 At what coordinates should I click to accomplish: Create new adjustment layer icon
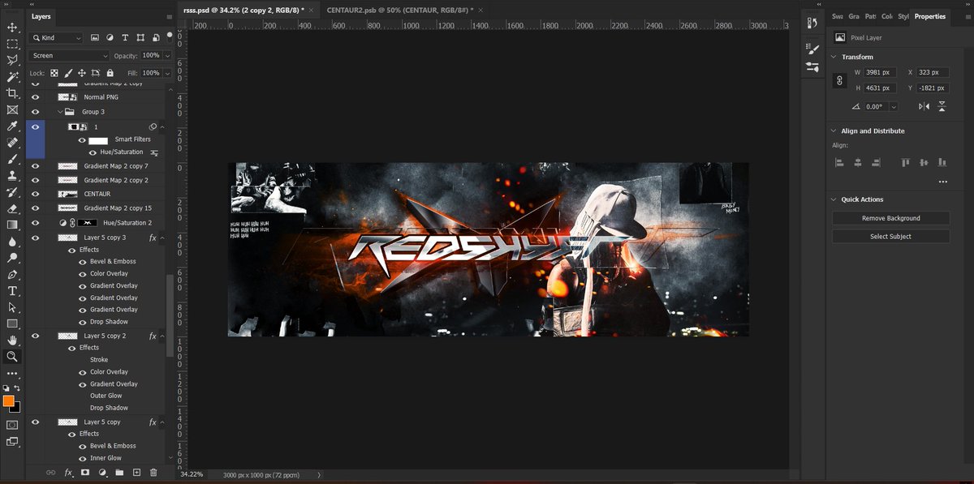pyautogui.click(x=102, y=472)
